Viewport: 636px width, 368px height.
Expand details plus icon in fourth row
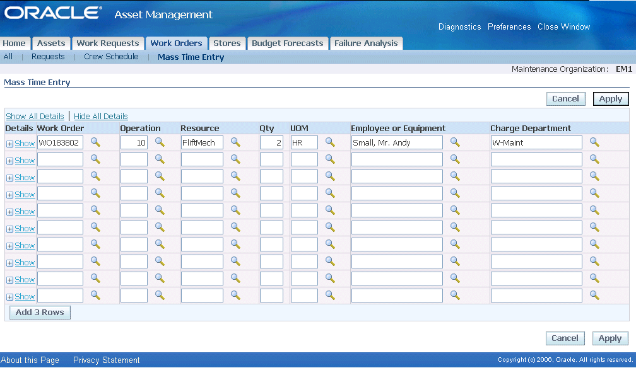click(9, 195)
